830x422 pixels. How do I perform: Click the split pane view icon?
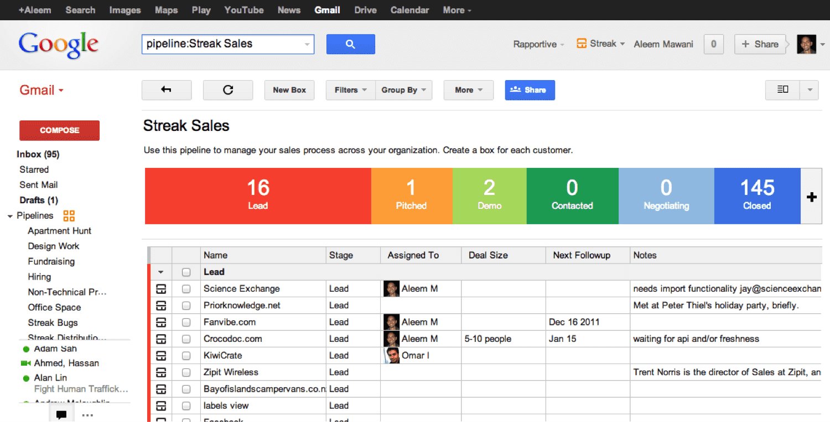click(782, 89)
